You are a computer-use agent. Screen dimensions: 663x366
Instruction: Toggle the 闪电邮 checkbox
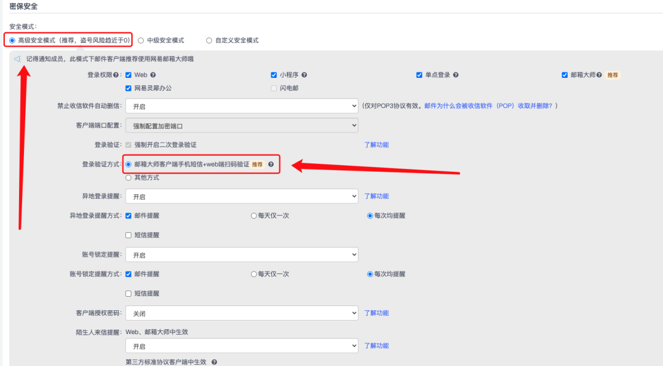[x=274, y=88]
